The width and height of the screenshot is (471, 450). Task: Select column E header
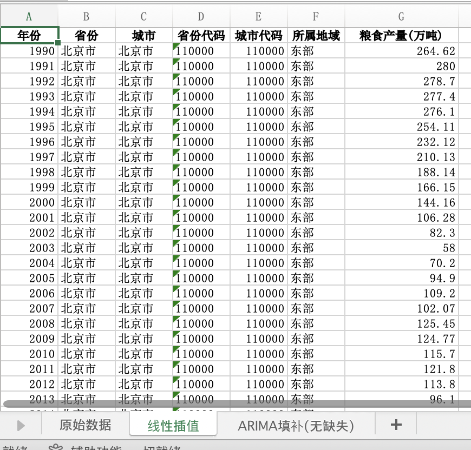tap(259, 17)
